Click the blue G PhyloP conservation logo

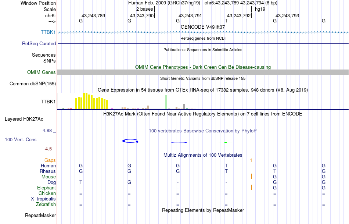pos(130,141)
